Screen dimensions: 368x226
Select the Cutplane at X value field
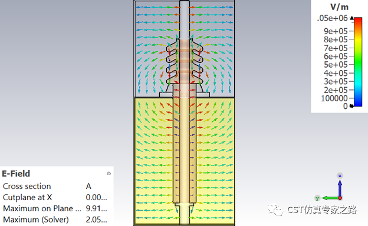96,197
